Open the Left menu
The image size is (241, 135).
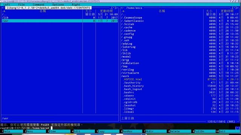(x=7, y=4)
